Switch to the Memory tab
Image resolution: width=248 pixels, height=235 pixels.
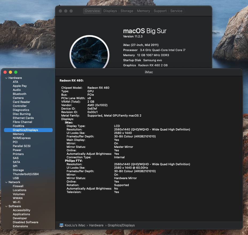point(143,11)
